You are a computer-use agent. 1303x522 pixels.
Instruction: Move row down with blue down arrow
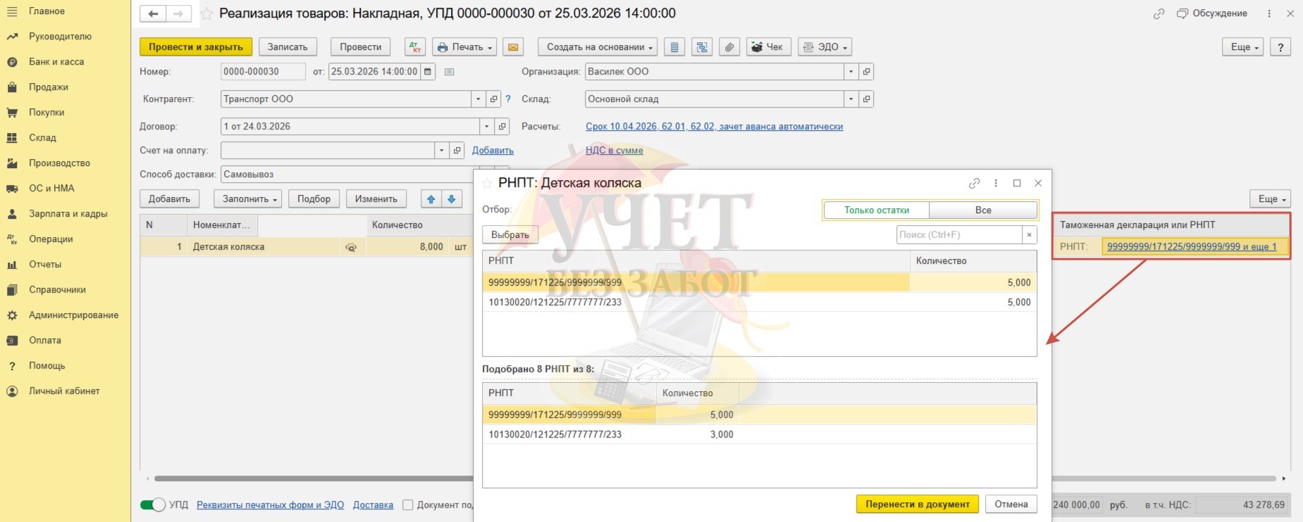452,199
